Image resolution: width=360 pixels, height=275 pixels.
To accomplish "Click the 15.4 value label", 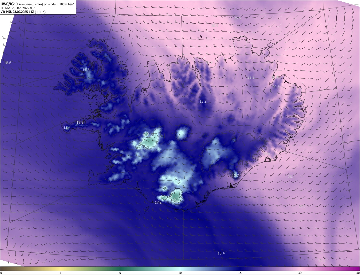I will tap(221, 253).
